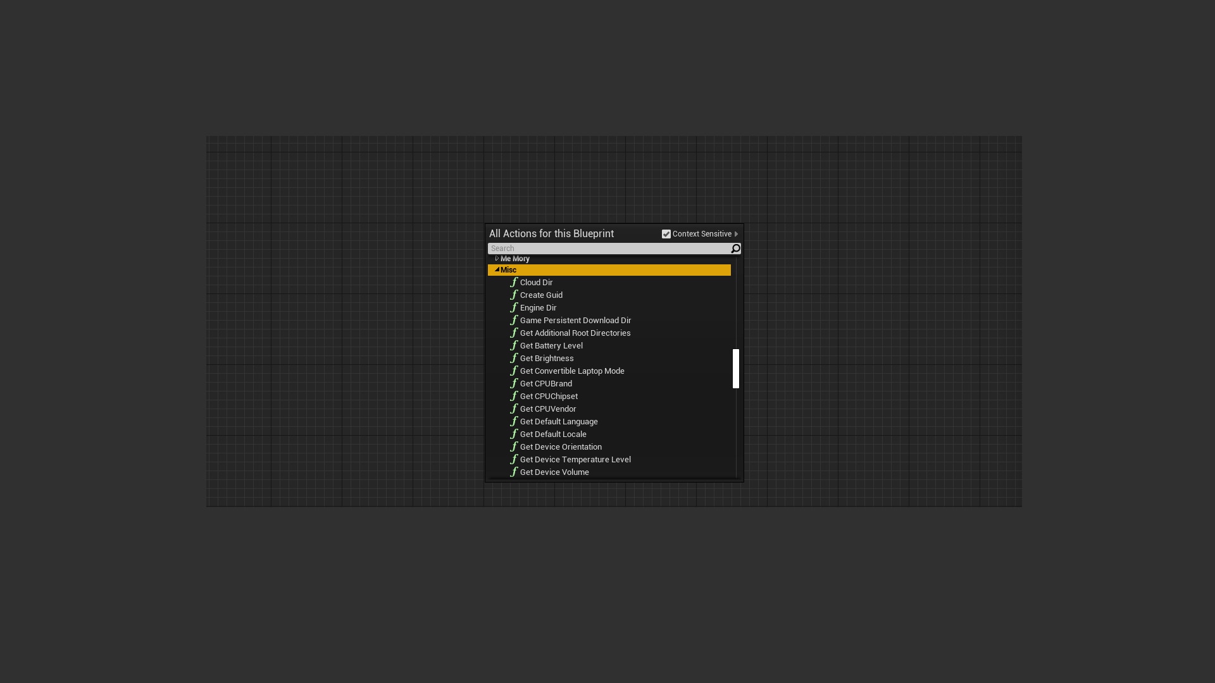Select the Get Default Locale action
1215x683 pixels.
point(553,434)
